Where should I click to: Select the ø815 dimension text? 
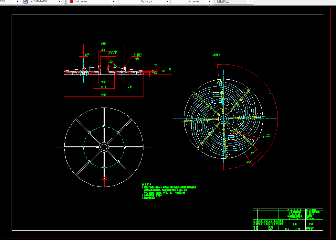[x=104, y=95]
